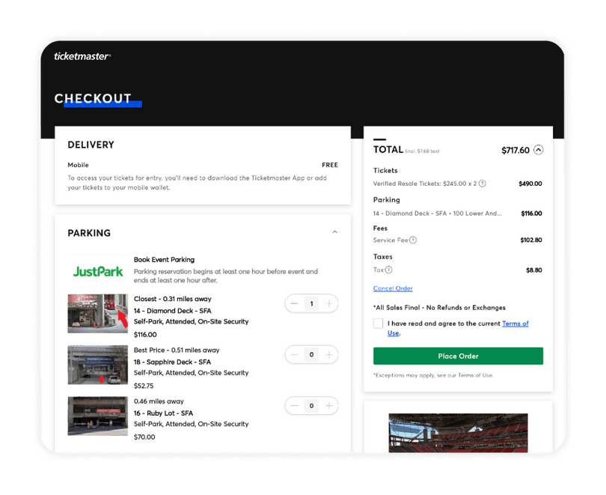Increase Diamond Deck parking quantity with plus
Viewport: 606px width, 495px height.
[329, 303]
